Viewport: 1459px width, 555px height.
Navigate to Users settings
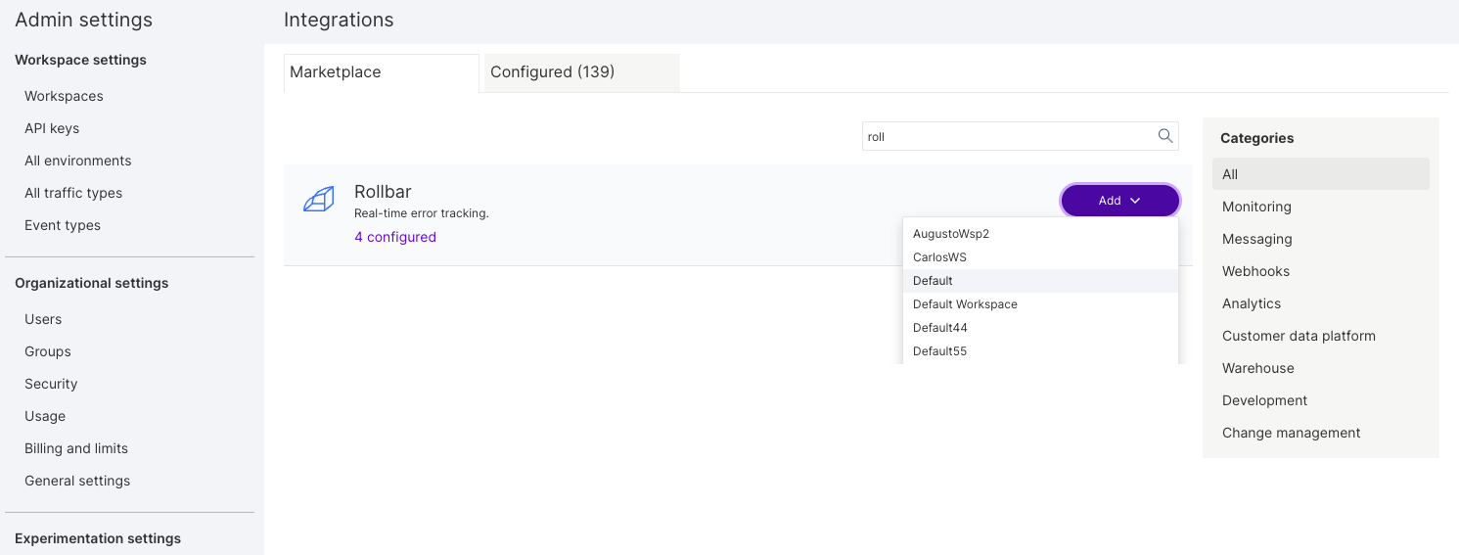tap(43, 319)
